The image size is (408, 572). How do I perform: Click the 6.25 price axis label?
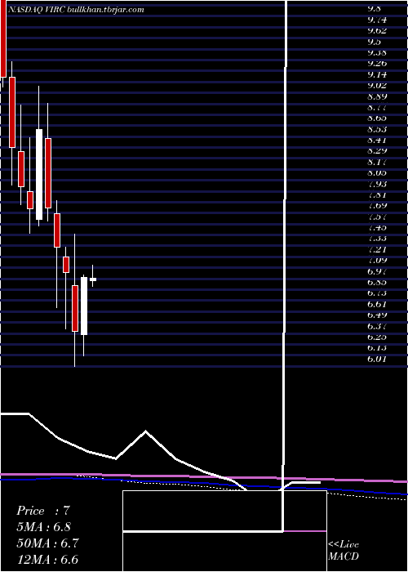click(377, 337)
